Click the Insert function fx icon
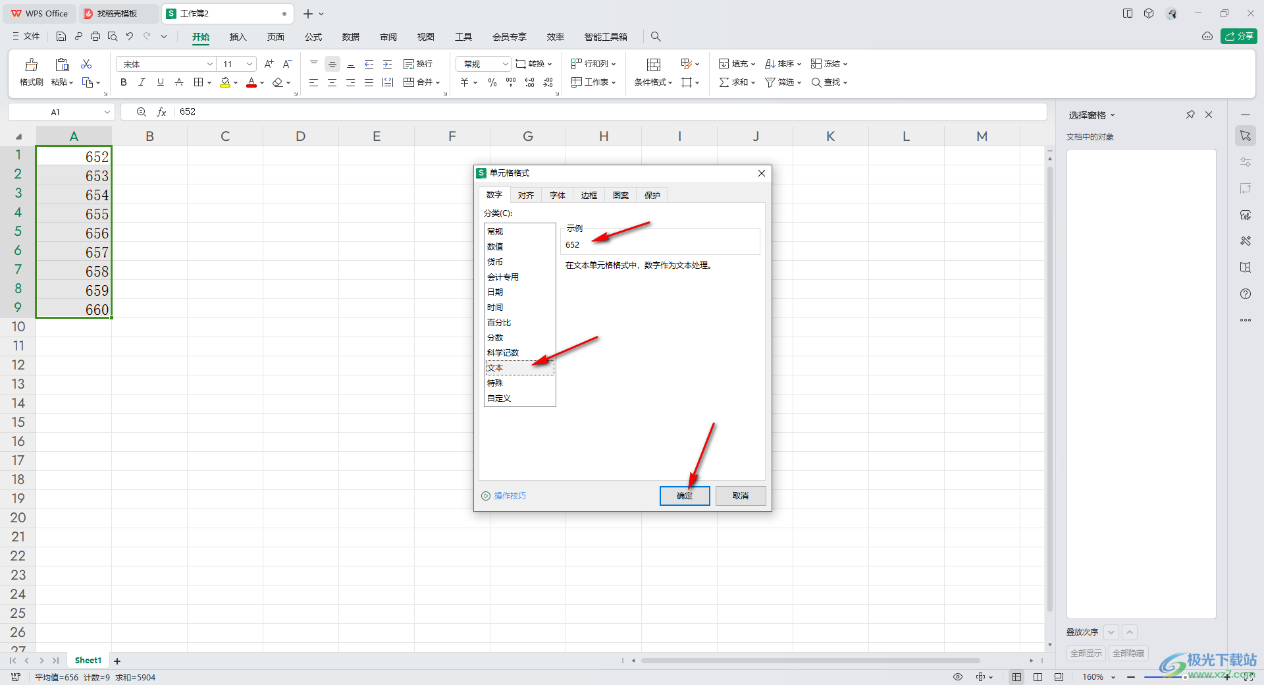 (161, 112)
